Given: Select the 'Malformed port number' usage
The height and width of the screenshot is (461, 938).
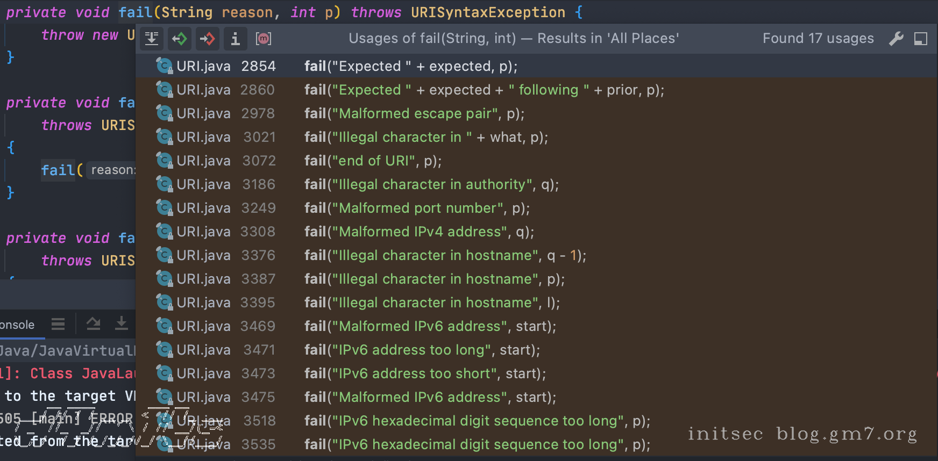Looking at the screenshot, I should (x=417, y=208).
